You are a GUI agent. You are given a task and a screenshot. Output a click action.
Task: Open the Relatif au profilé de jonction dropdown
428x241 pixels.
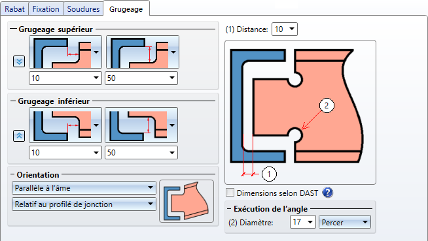(84, 204)
